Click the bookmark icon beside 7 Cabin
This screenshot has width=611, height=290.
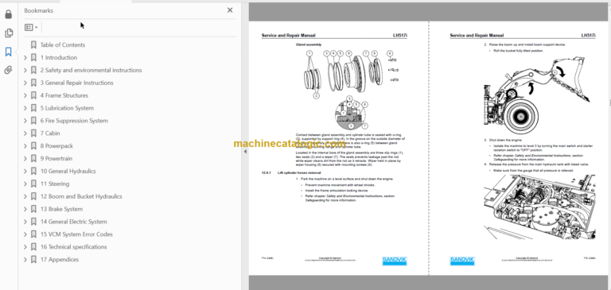[x=33, y=133]
